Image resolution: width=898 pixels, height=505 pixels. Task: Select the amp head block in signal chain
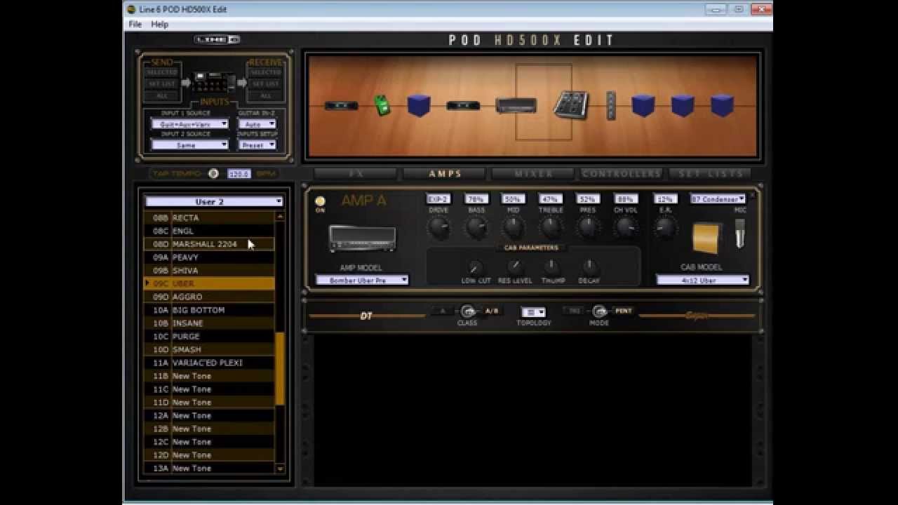(x=516, y=106)
